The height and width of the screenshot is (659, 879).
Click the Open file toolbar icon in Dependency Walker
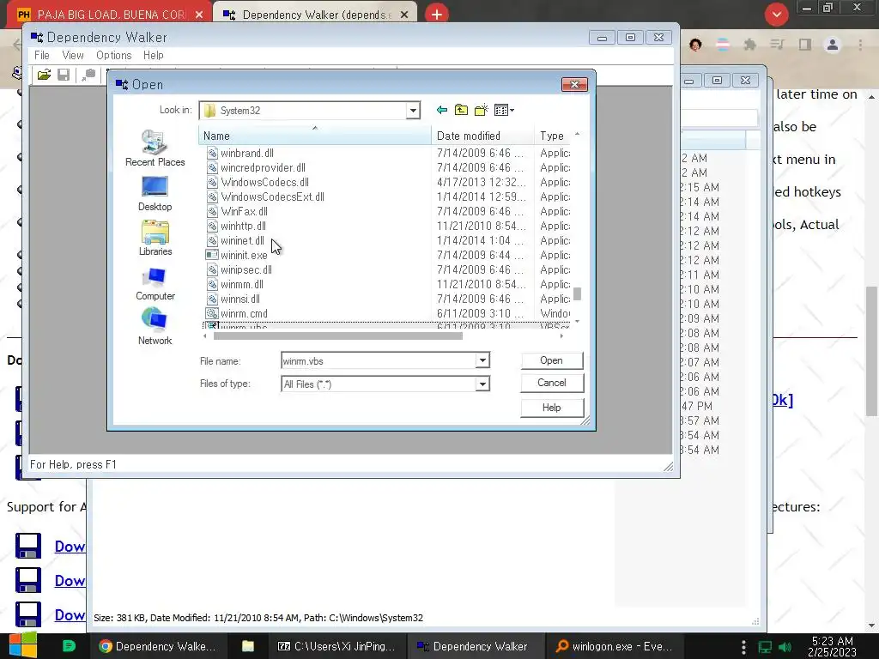pyautogui.click(x=45, y=75)
